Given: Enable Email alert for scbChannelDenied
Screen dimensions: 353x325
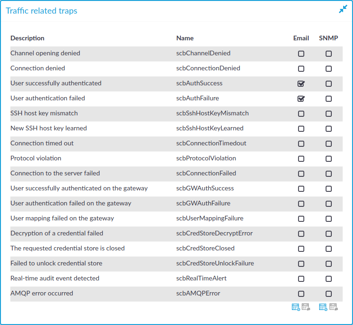Looking at the screenshot, I should (x=301, y=53).
